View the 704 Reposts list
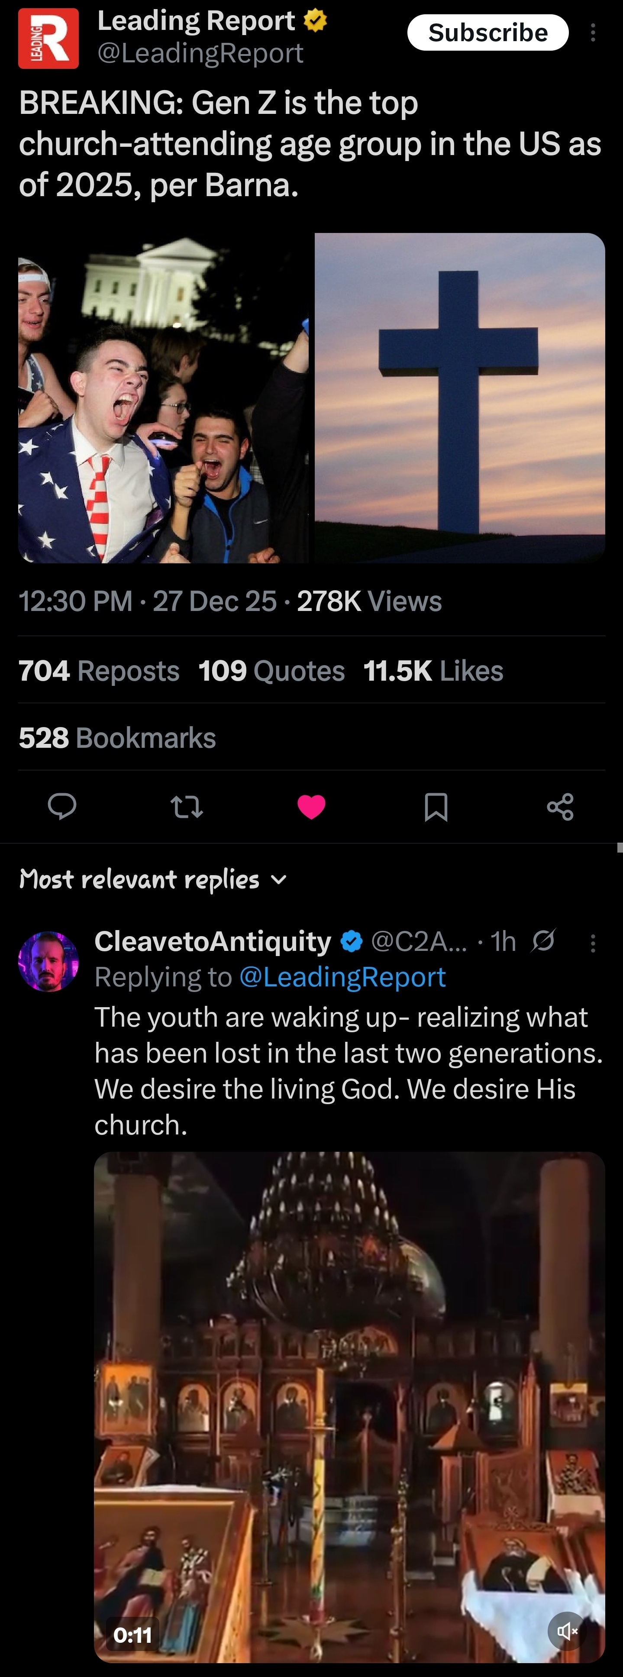Screen dimensions: 623x1677 [99, 671]
